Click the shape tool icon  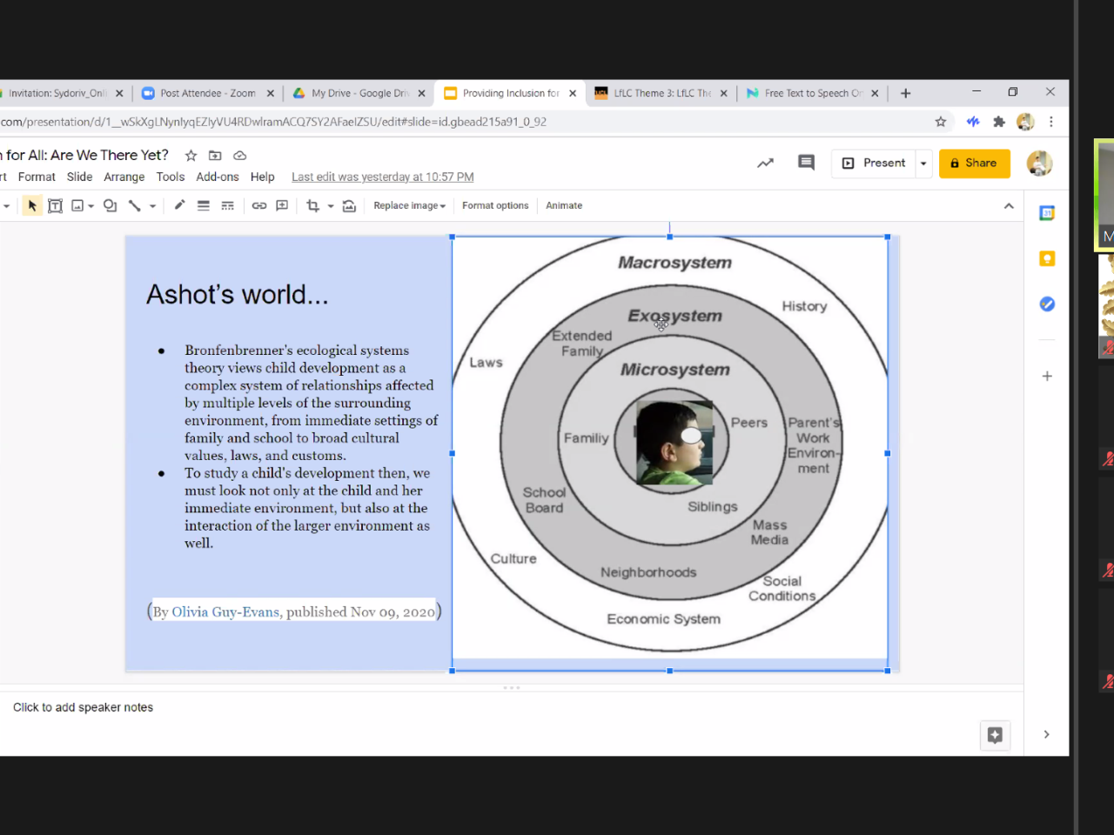pos(110,206)
